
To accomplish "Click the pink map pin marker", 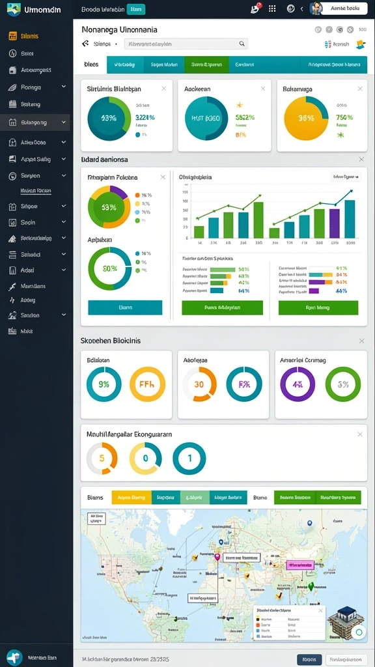I will [217, 557].
